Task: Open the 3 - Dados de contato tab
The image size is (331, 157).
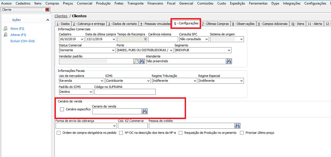Action: [x=123, y=24]
